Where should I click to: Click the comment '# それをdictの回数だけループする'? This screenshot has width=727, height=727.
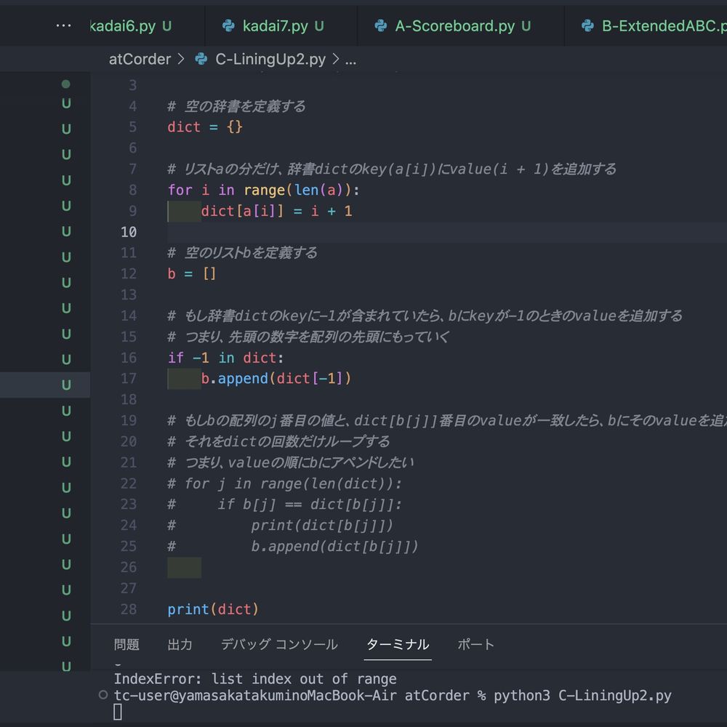point(278,441)
